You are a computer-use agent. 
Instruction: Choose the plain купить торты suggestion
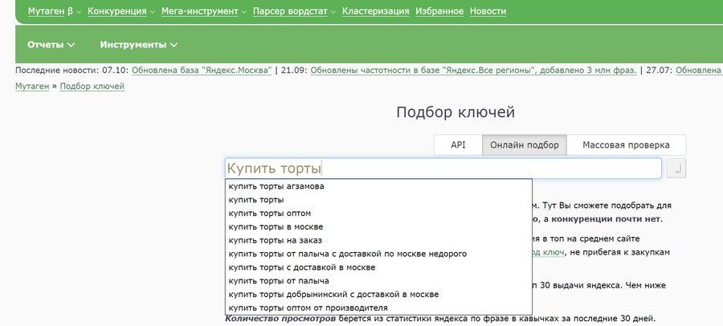point(378,200)
